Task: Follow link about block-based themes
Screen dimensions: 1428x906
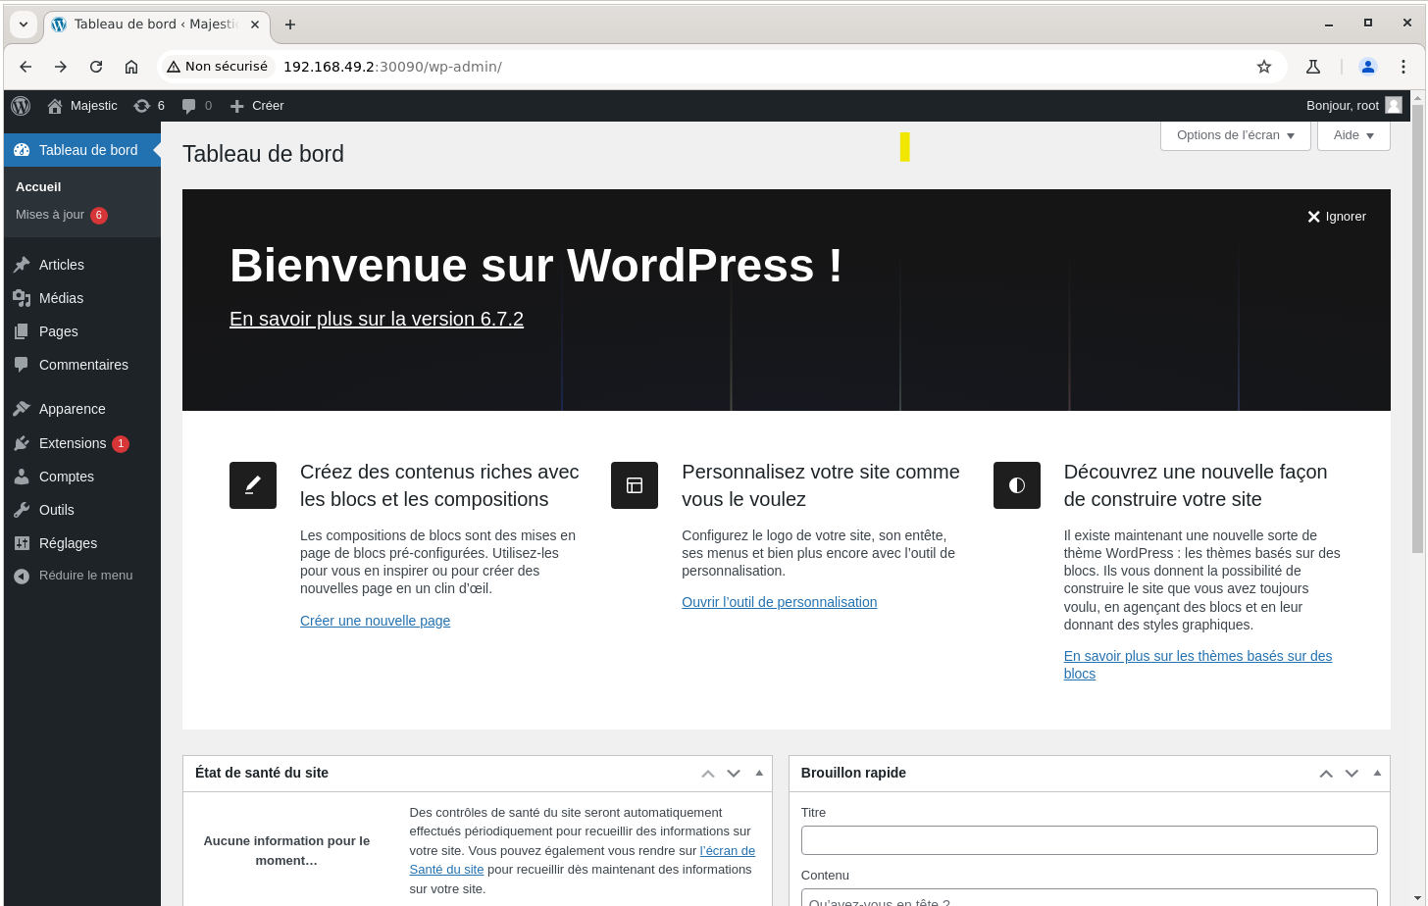Action: (x=1198, y=665)
